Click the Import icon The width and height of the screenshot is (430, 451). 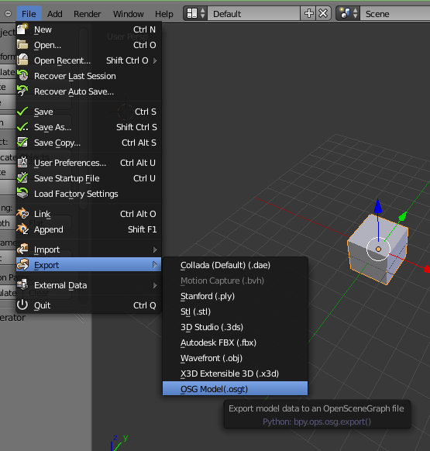(22, 250)
